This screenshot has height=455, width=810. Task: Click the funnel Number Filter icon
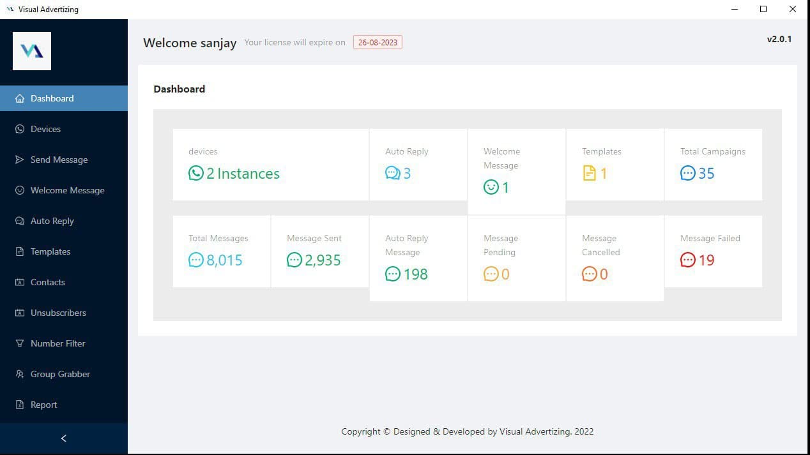19,343
